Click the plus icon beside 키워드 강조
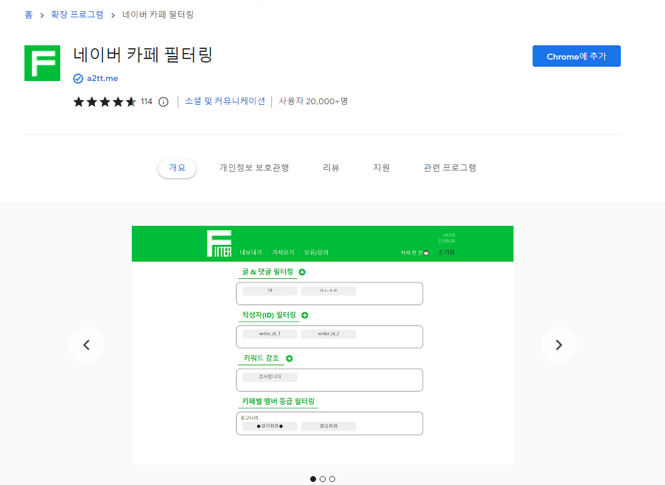 tap(289, 358)
